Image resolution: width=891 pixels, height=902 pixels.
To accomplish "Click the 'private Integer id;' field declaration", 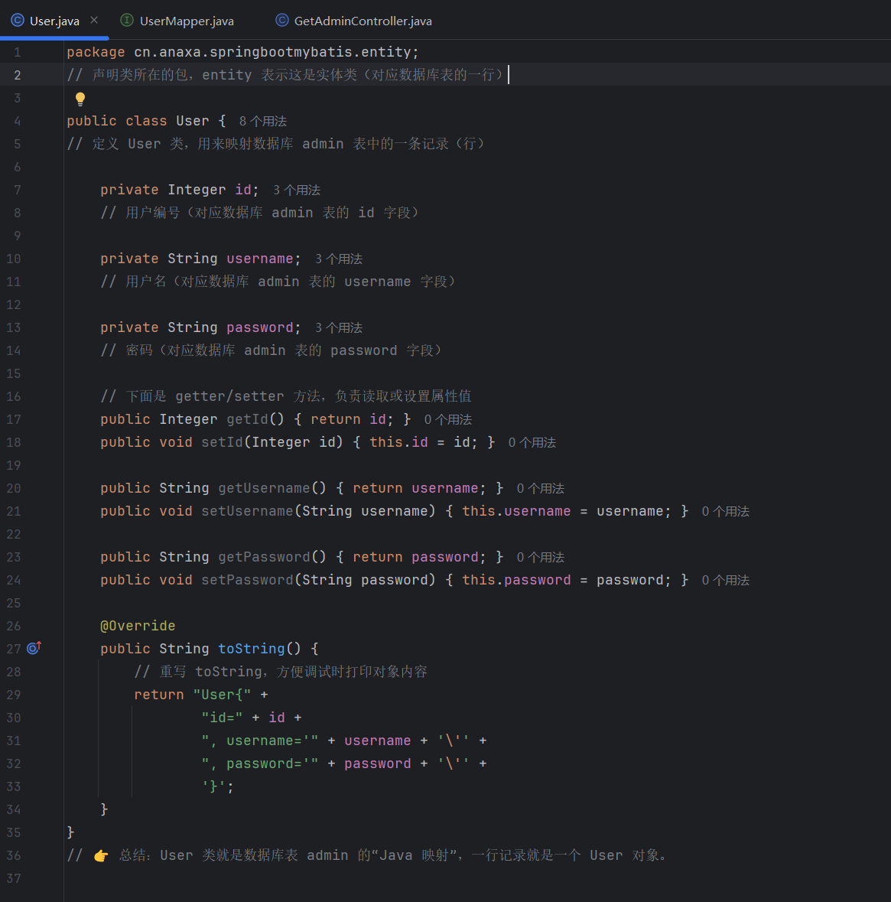I will 180,190.
